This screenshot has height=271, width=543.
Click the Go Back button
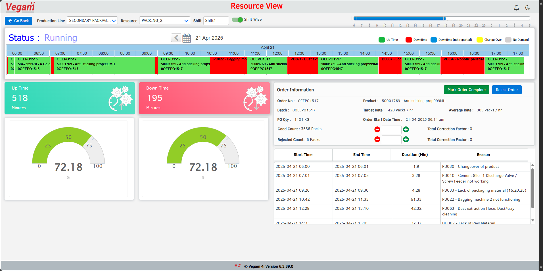pos(18,21)
